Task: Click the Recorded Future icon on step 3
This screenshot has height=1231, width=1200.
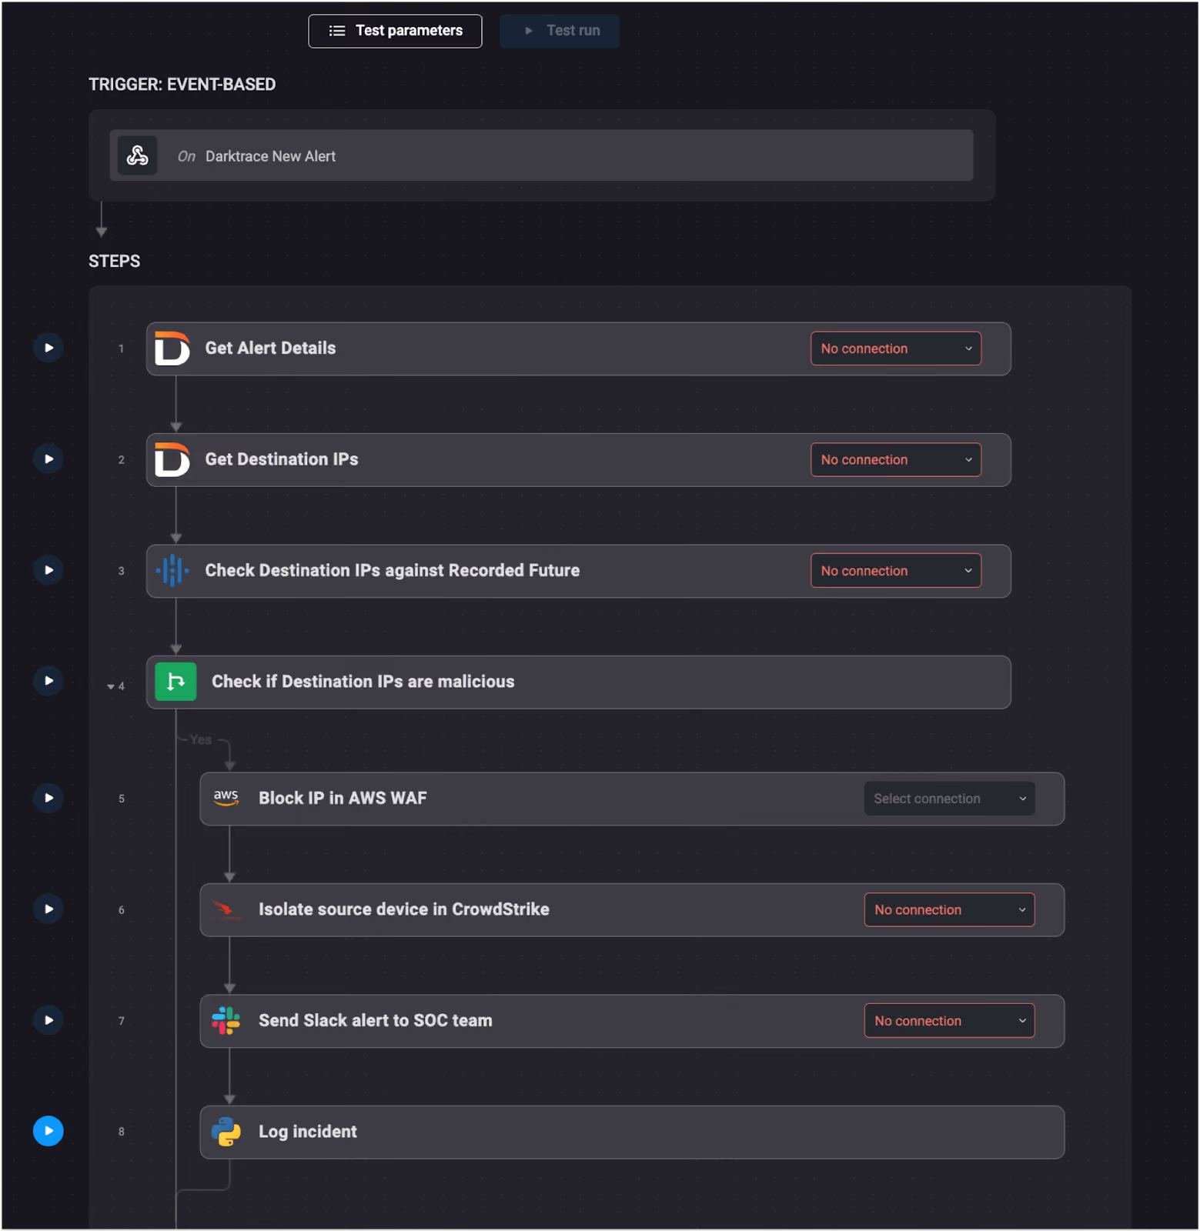Action: 172,571
